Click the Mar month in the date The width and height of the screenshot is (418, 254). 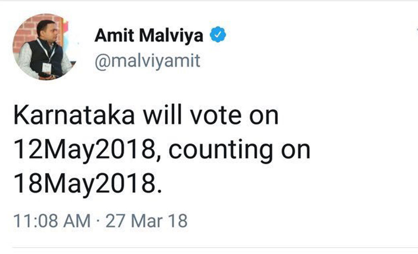tap(146, 220)
